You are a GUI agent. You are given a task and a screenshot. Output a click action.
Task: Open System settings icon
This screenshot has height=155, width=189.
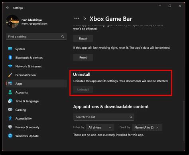[x=10, y=49]
